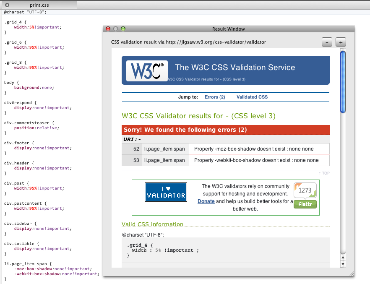Click the .grid_4 selector in editor
Screen dimensions: 370x284
click(16, 22)
